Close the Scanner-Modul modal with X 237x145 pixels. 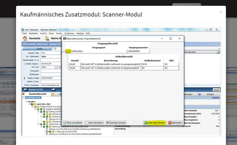point(220,12)
